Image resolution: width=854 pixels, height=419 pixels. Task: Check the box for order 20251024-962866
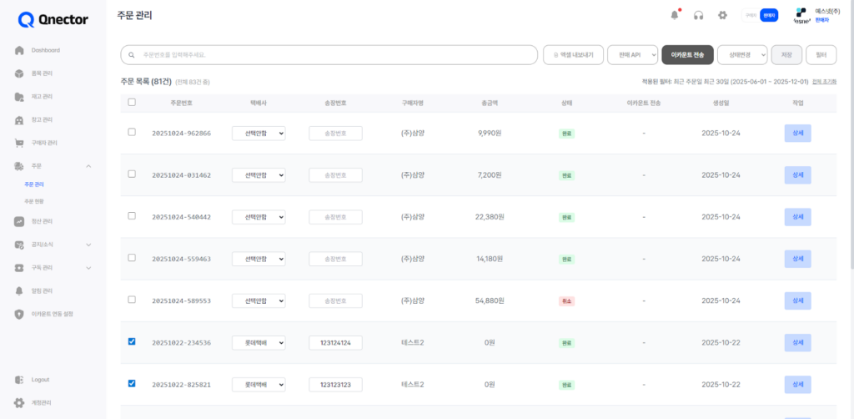coord(132,132)
